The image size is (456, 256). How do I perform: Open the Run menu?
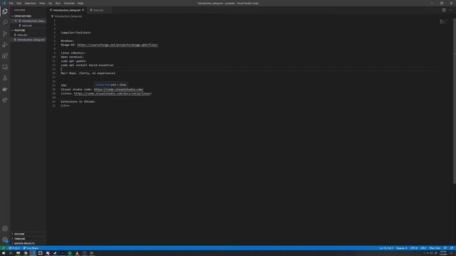tap(58, 3)
